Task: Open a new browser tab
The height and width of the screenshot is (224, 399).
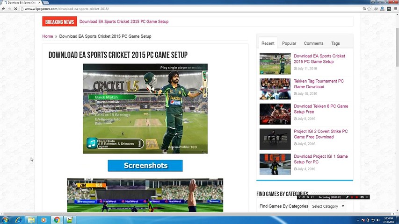Action: point(46,2)
